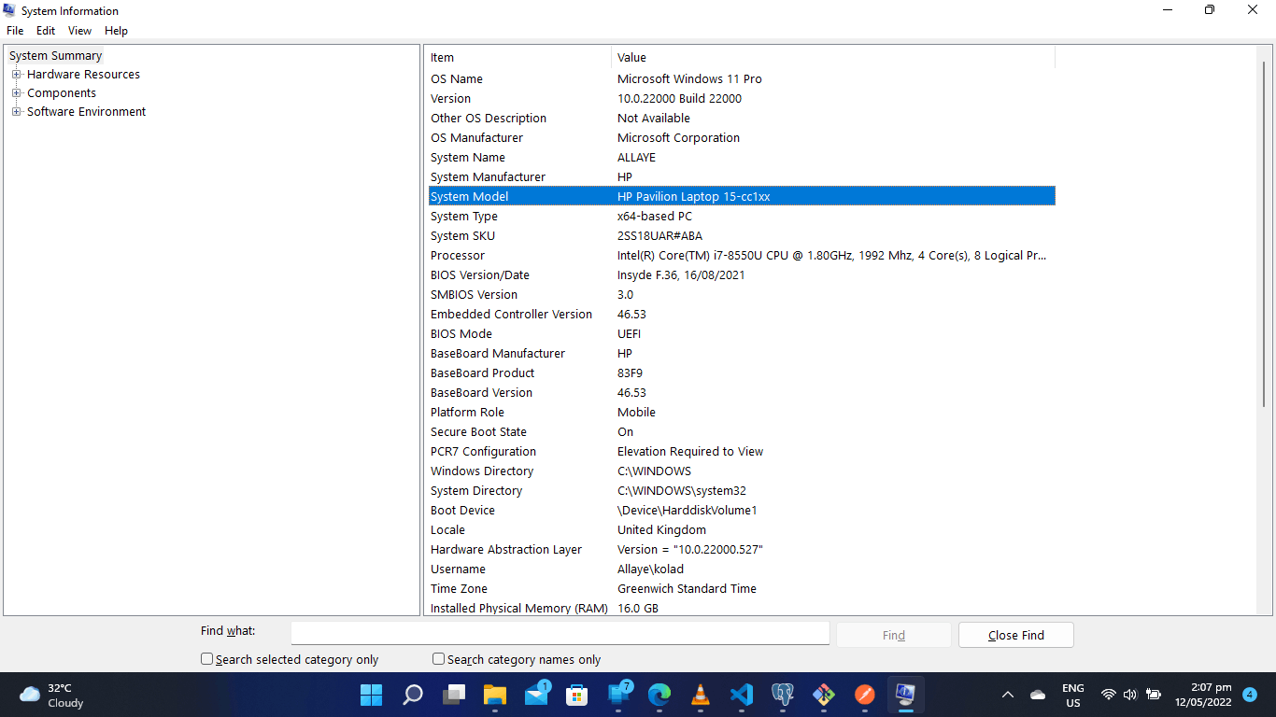Open the File menu

(15, 31)
